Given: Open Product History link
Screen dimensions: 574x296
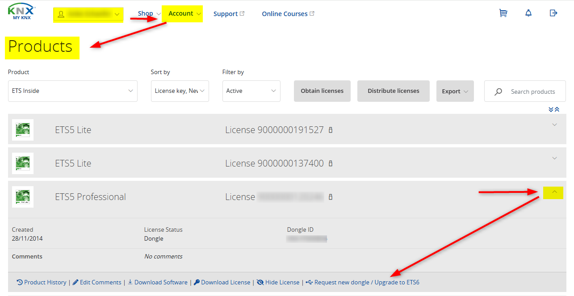Looking at the screenshot, I should [42, 282].
